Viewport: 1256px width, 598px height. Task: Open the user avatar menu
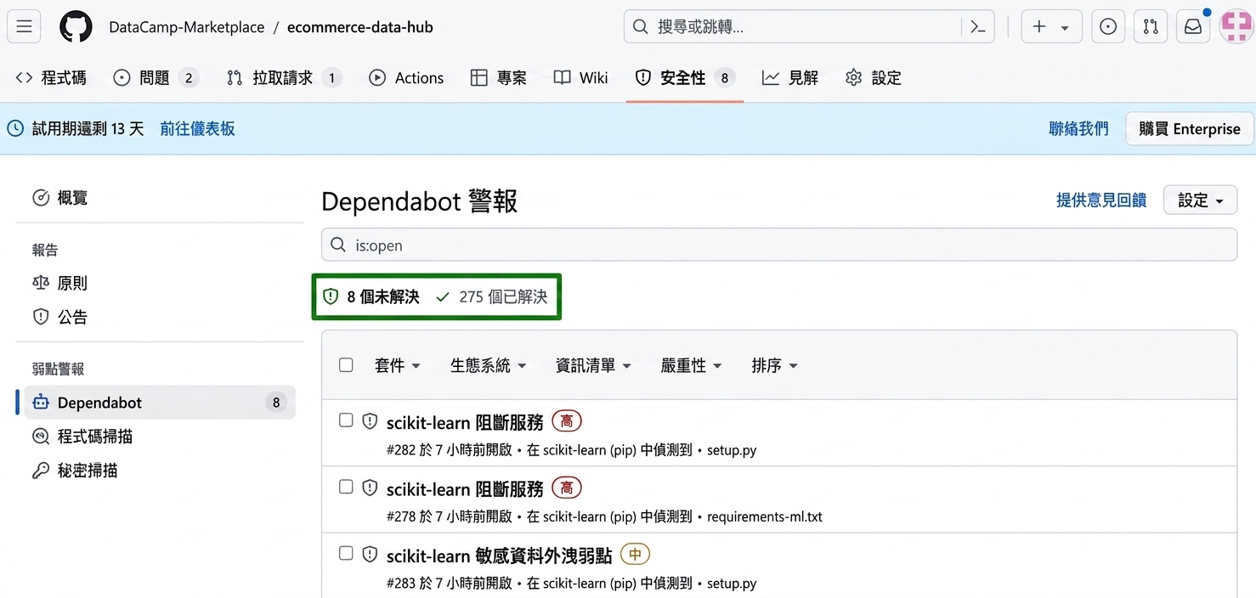(x=1236, y=27)
